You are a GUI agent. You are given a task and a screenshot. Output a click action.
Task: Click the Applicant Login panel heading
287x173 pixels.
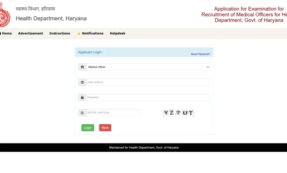90,52
